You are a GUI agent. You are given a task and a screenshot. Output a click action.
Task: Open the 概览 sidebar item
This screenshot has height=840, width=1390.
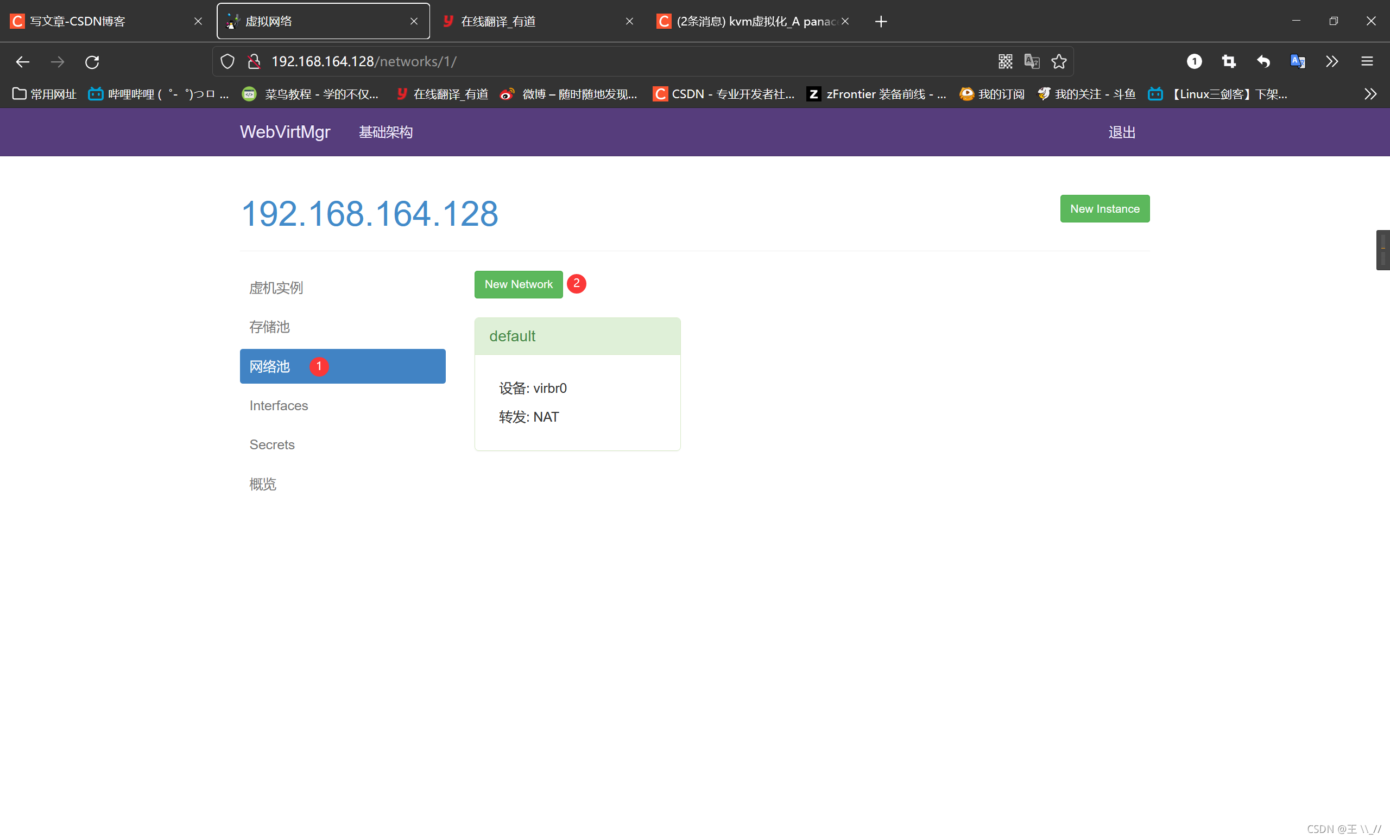pyautogui.click(x=343, y=483)
